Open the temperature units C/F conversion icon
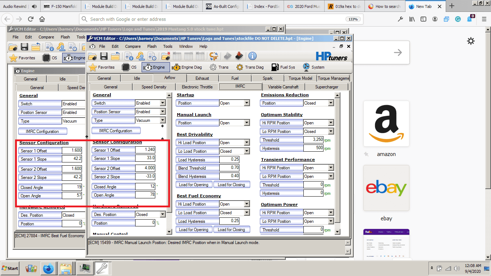 pos(214,56)
